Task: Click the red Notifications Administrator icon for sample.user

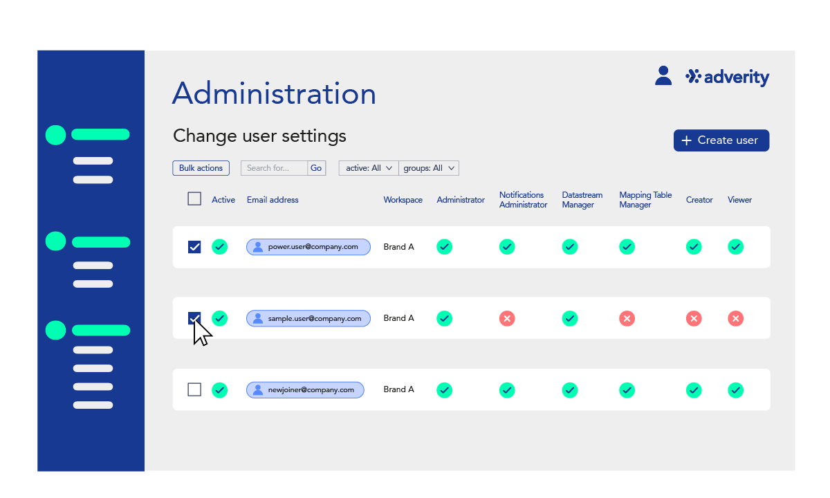Action: (507, 318)
